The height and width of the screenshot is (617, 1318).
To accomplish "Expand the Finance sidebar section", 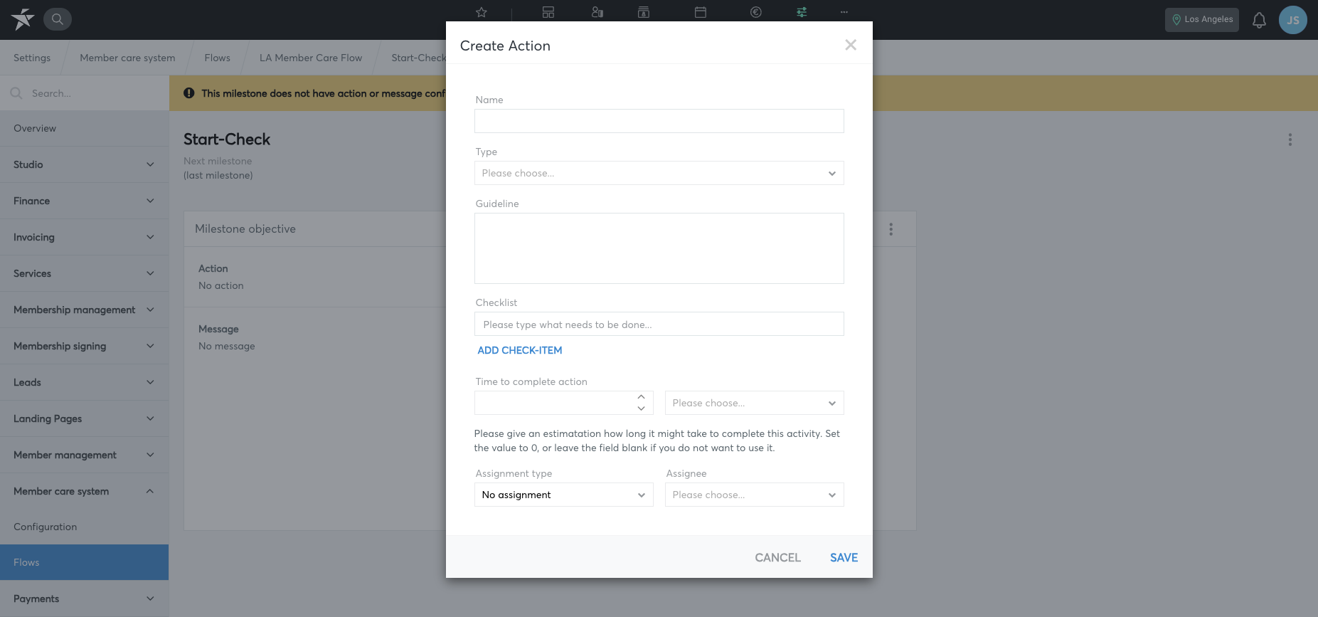I will 84,201.
